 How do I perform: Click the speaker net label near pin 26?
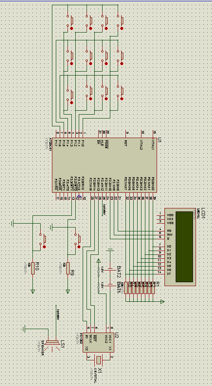(104, 209)
